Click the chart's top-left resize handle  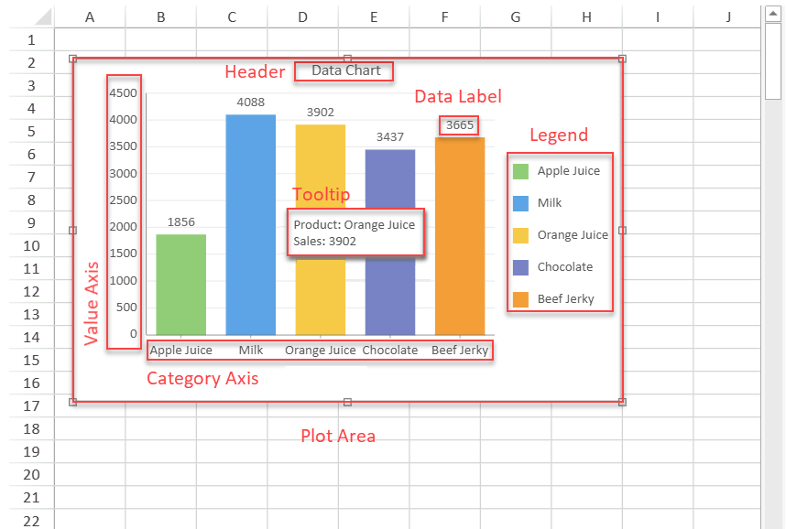72,59
